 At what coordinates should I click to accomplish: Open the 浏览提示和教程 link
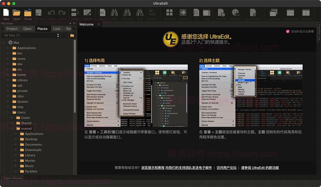click(153, 168)
